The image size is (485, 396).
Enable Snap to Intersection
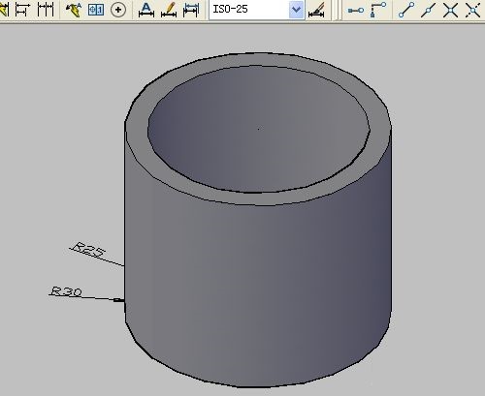[x=450, y=10]
